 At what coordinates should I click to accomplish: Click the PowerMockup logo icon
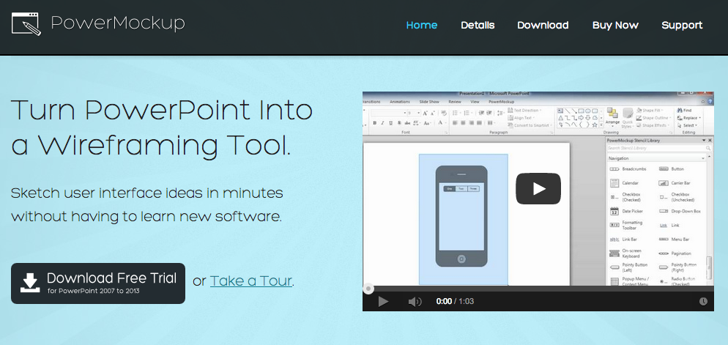27,25
